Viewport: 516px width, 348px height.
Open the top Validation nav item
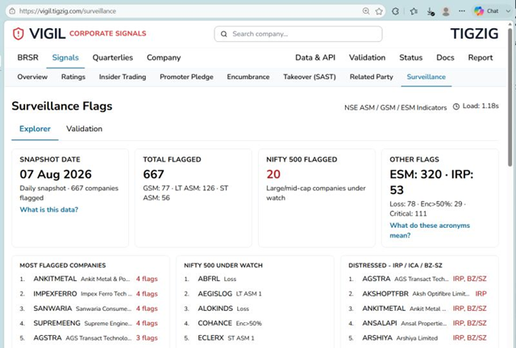(x=368, y=57)
